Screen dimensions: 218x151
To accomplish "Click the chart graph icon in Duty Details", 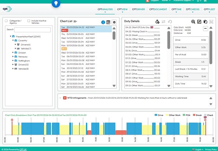I will tap(211, 22).
